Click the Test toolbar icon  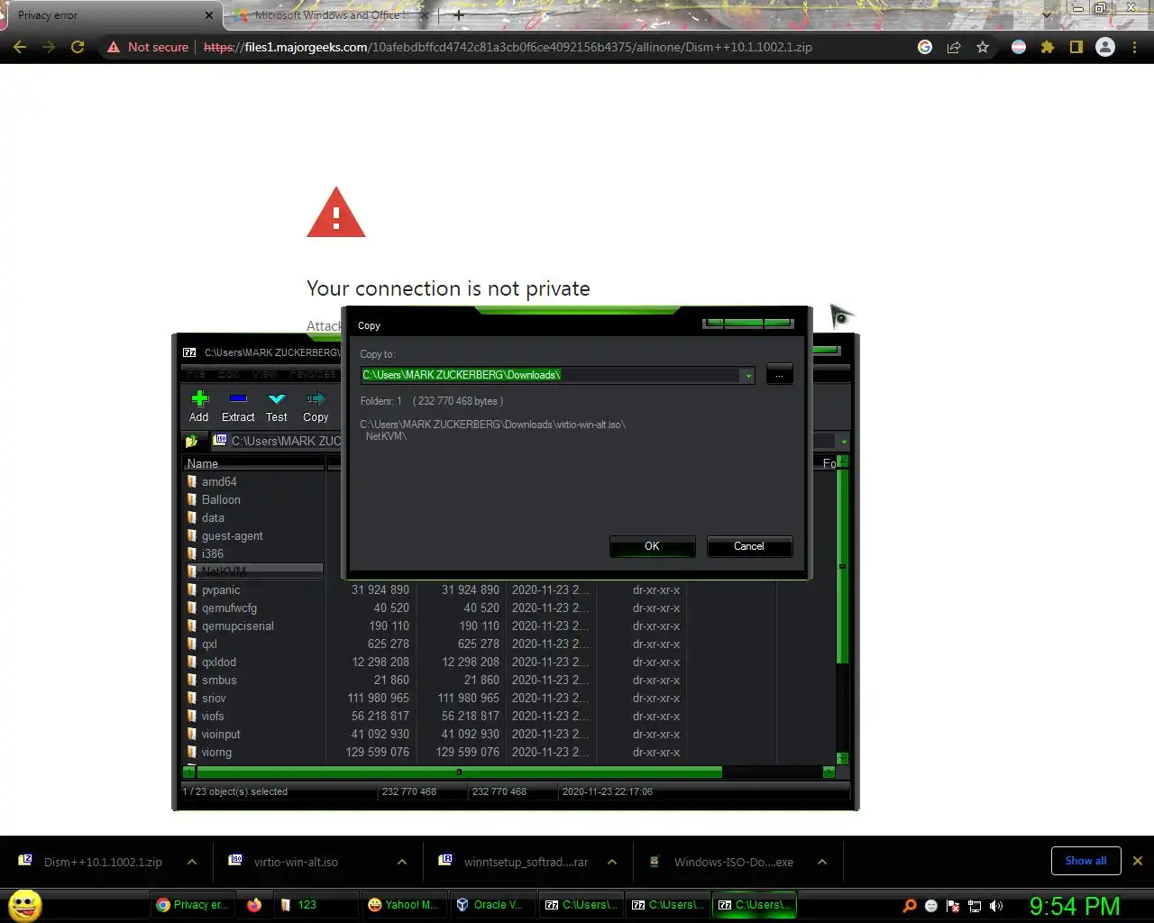pyautogui.click(x=277, y=399)
